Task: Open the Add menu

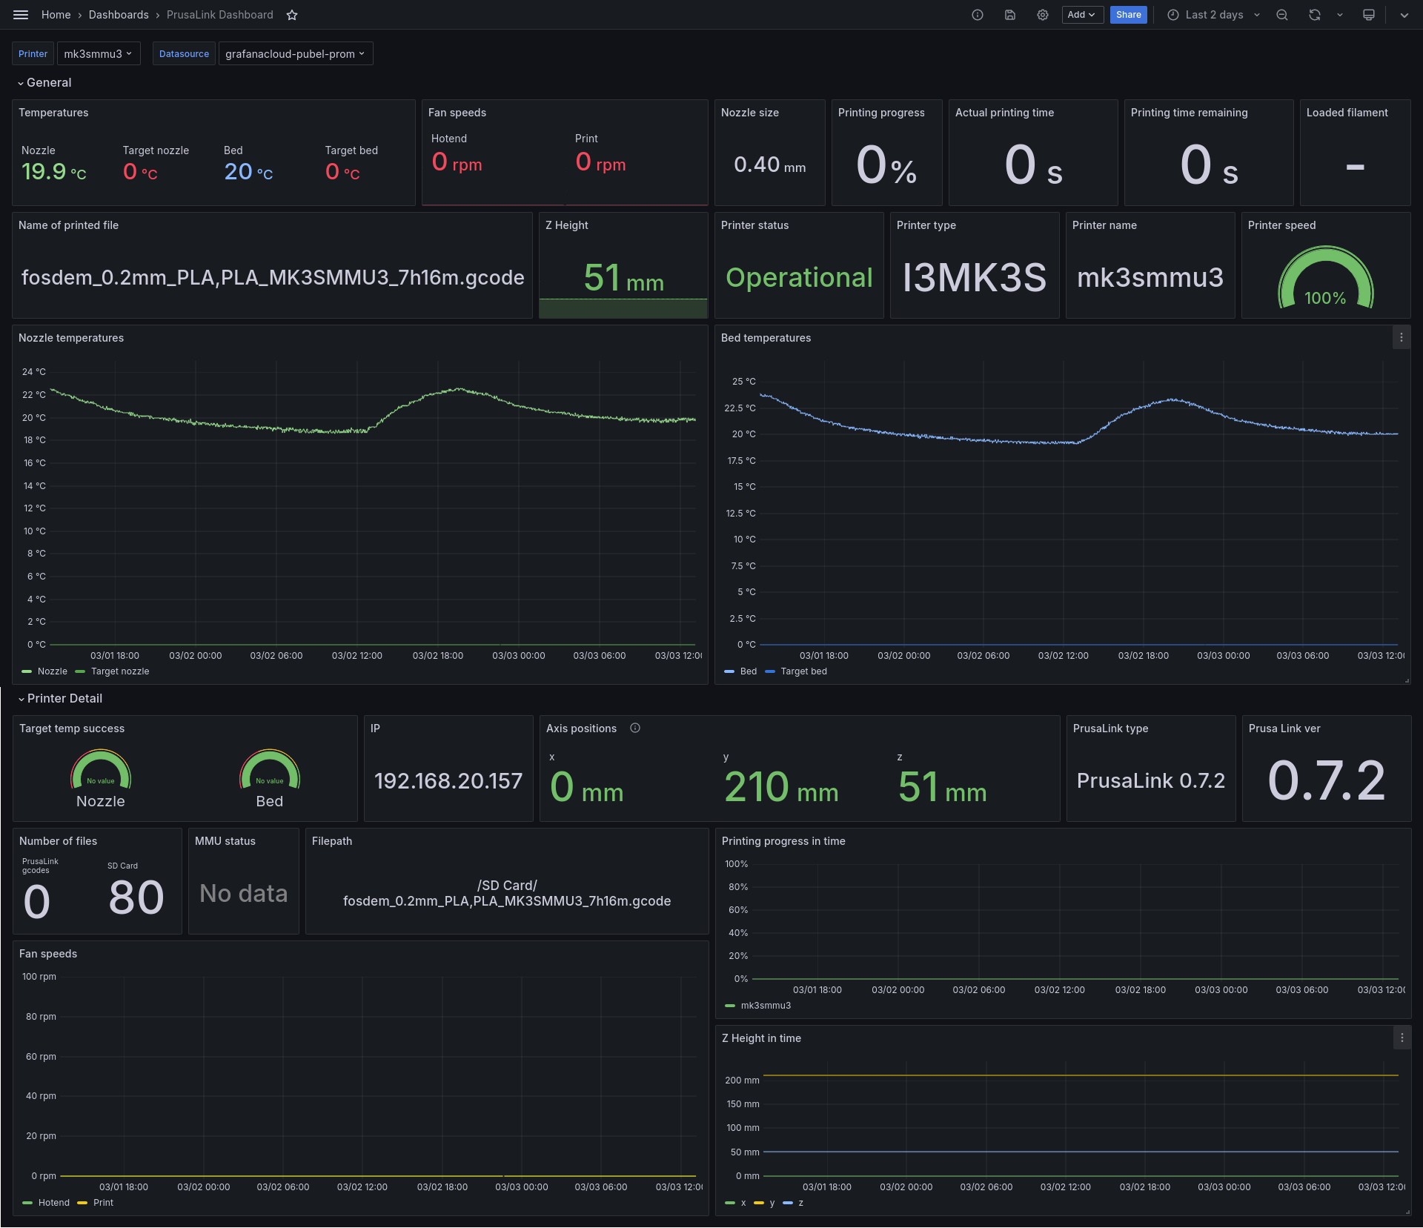Action: coord(1082,14)
